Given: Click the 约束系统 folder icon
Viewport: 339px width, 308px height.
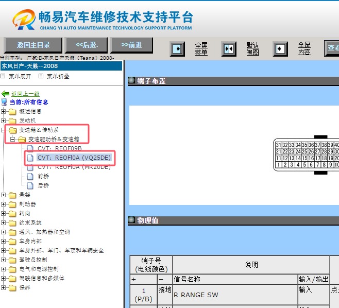Looking at the screenshot, I should (12, 223).
